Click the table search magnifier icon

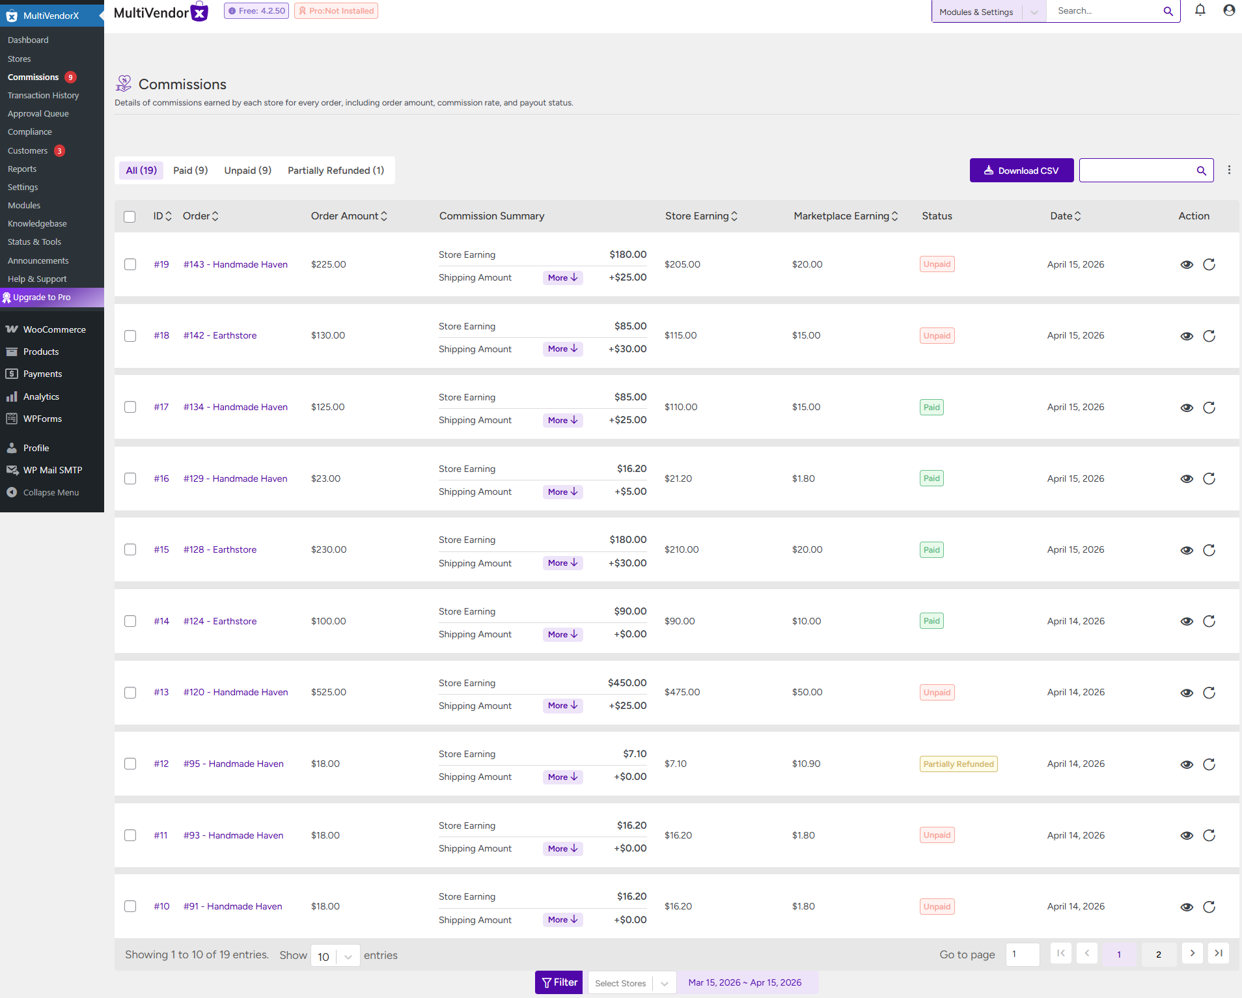[1201, 171]
